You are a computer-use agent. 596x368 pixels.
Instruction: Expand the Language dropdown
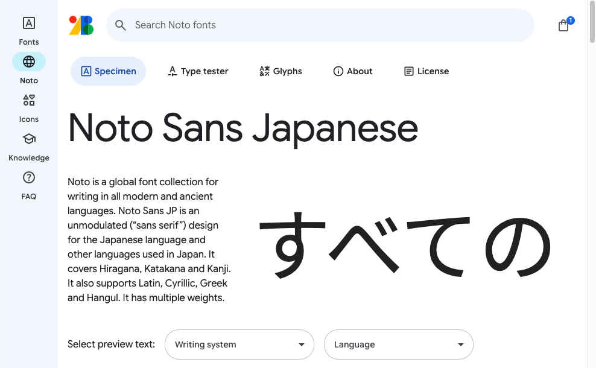coord(399,344)
